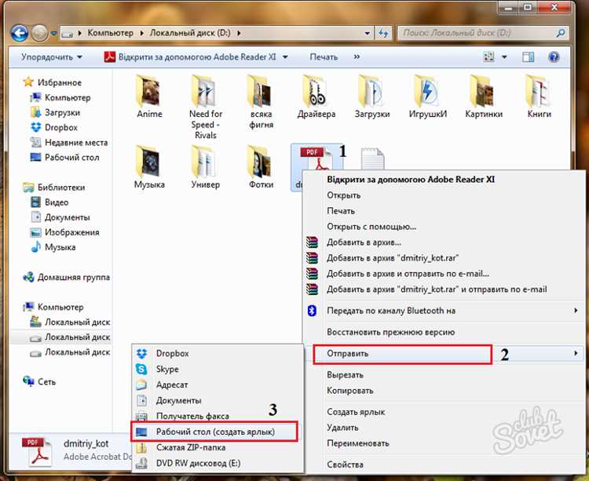Open the Драйвера folder
The width and height of the screenshot is (589, 481).
[317, 92]
